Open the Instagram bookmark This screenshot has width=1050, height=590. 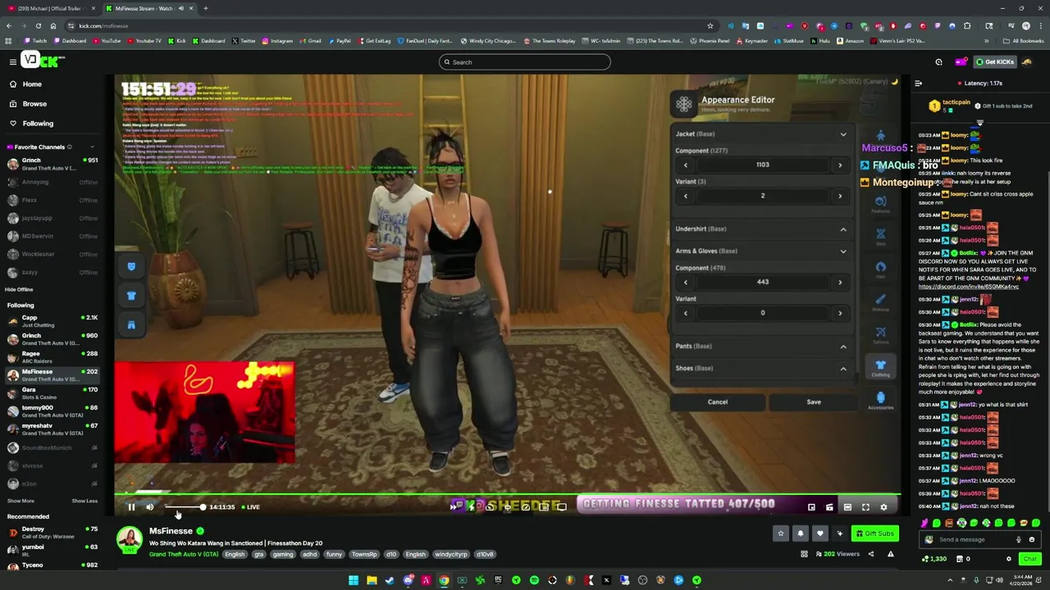coord(277,41)
